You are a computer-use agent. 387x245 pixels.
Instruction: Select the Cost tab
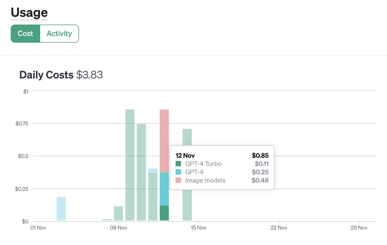click(25, 34)
